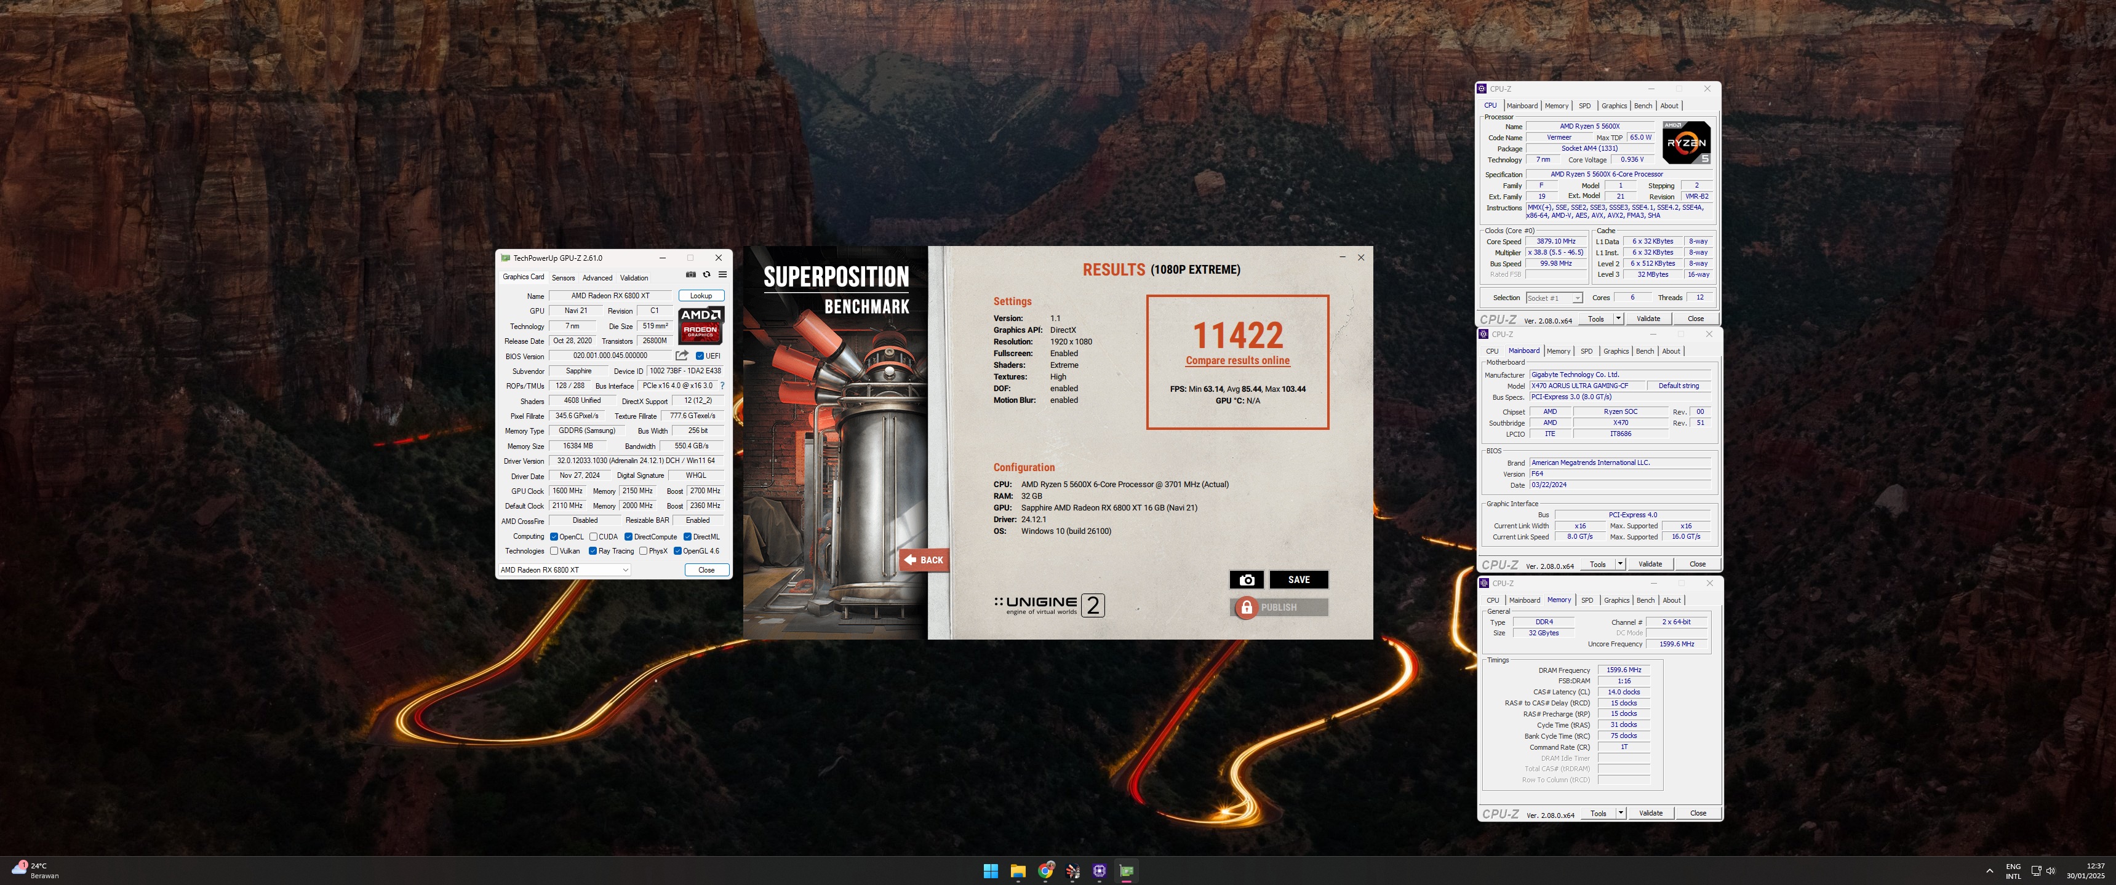
Task: Click the Bus Interface question mark icon
Action: pyautogui.click(x=723, y=386)
